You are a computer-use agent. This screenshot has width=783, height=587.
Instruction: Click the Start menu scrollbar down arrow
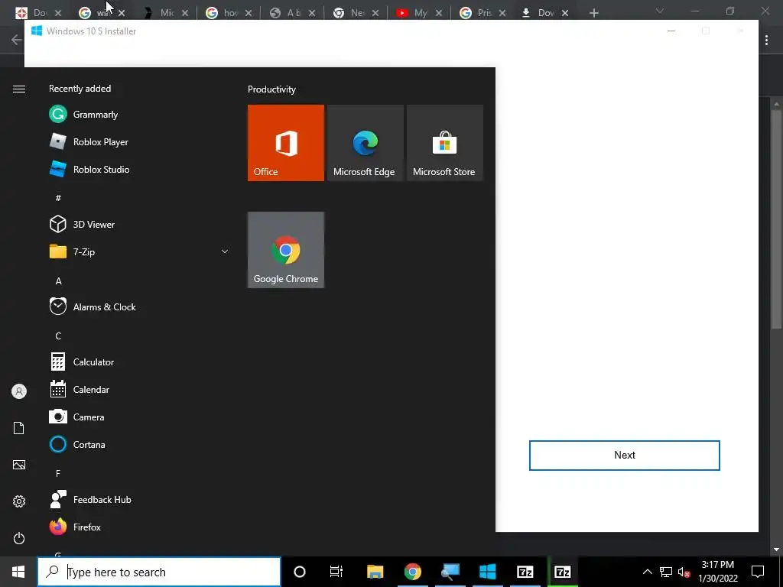point(776,550)
